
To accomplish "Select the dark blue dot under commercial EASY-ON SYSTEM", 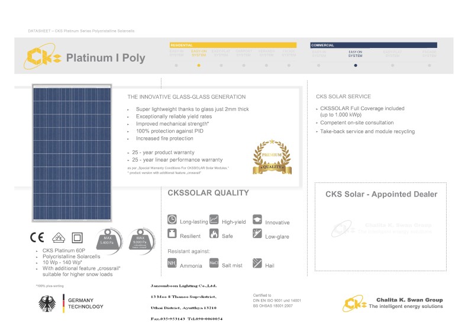I will coord(356,65).
